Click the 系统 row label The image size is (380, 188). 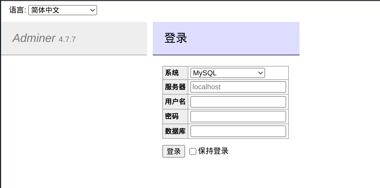(x=172, y=73)
